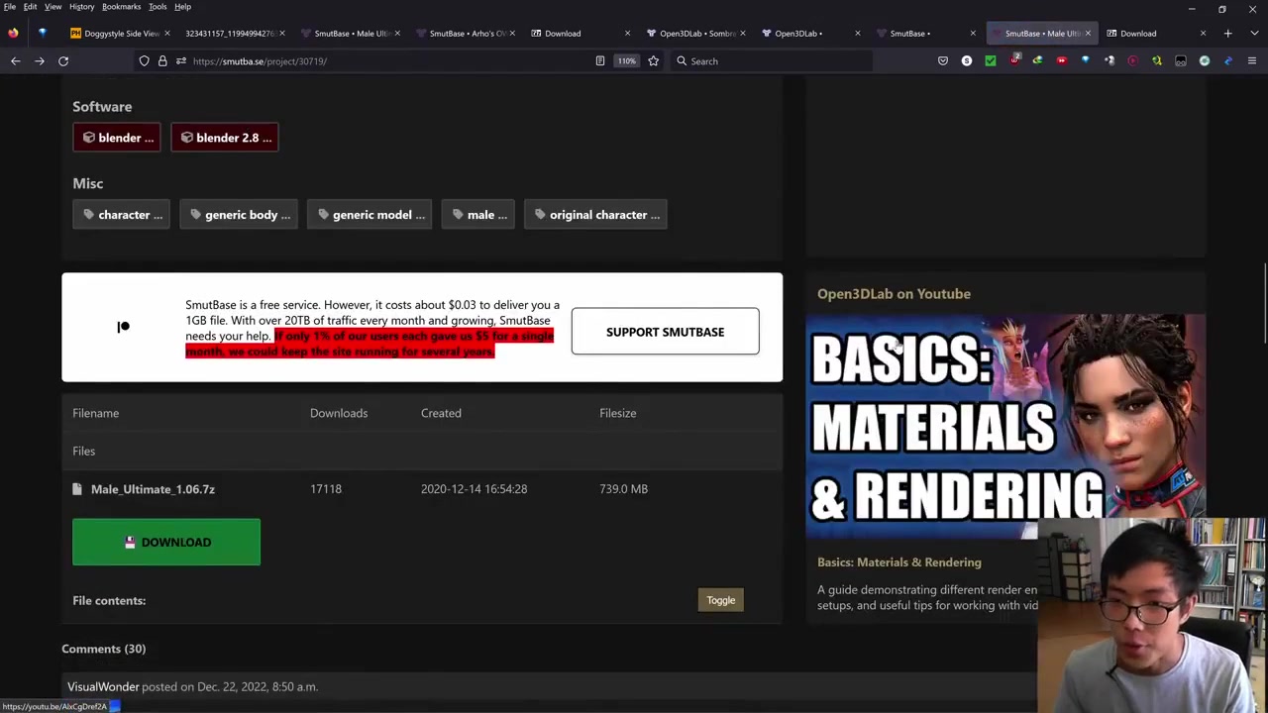Image resolution: width=1268 pixels, height=713 pixels.
Task: Toggle reader view icon in address bar
Action: [599, 61]
